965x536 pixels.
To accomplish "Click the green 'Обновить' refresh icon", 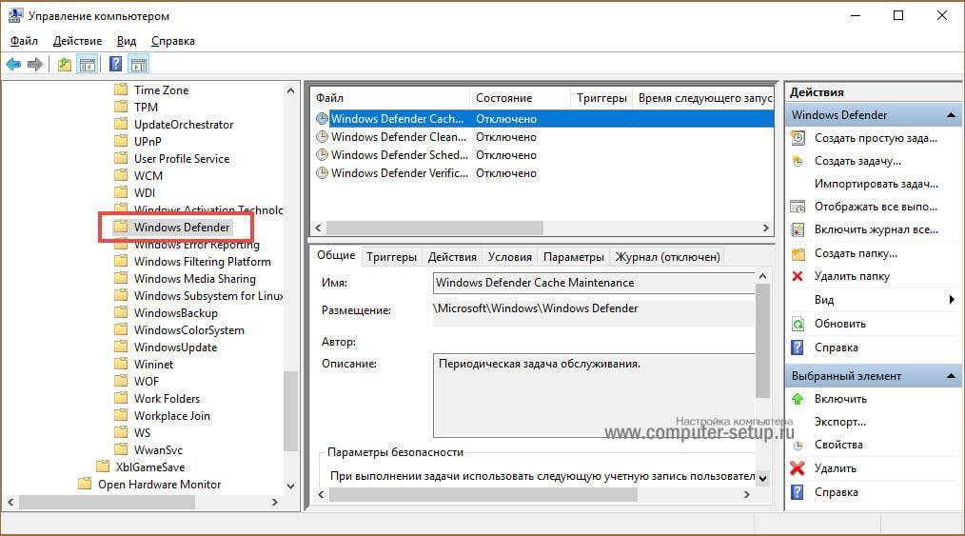I will click(x=798, y=324).
